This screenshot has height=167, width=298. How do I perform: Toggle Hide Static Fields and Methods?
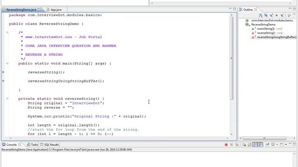(271, 15)
